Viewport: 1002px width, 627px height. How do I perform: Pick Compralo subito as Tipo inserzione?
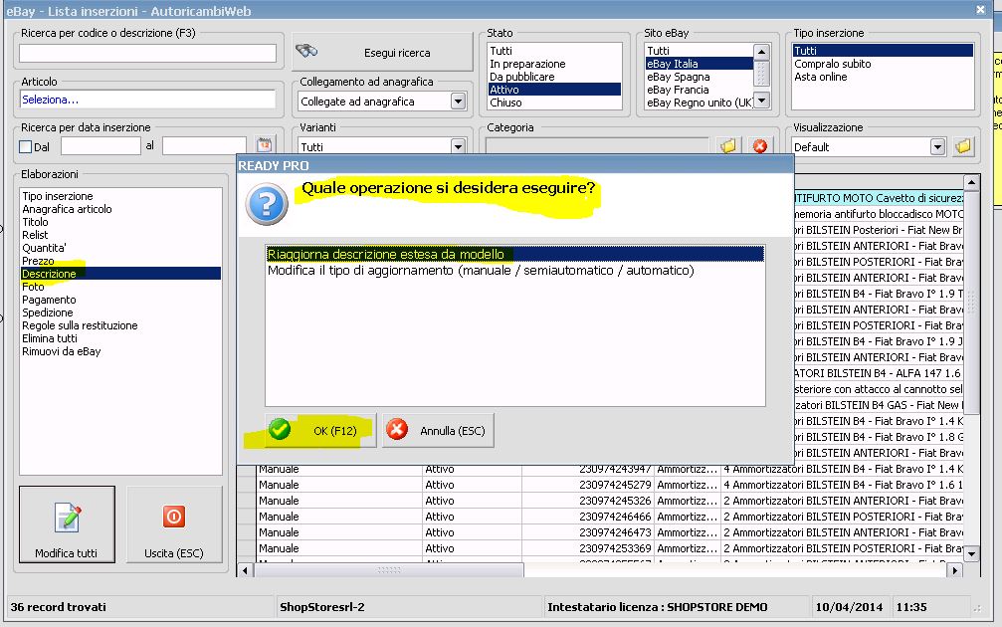tap(832, 64)
